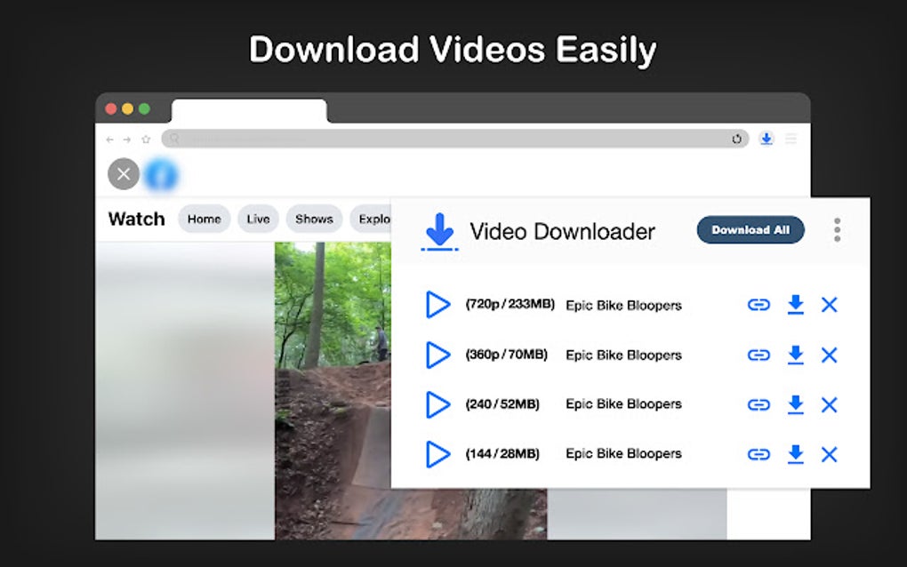Remove the 144 / 28MB entry
This screenshot has width=907, height=567.
tap(830, 455)
